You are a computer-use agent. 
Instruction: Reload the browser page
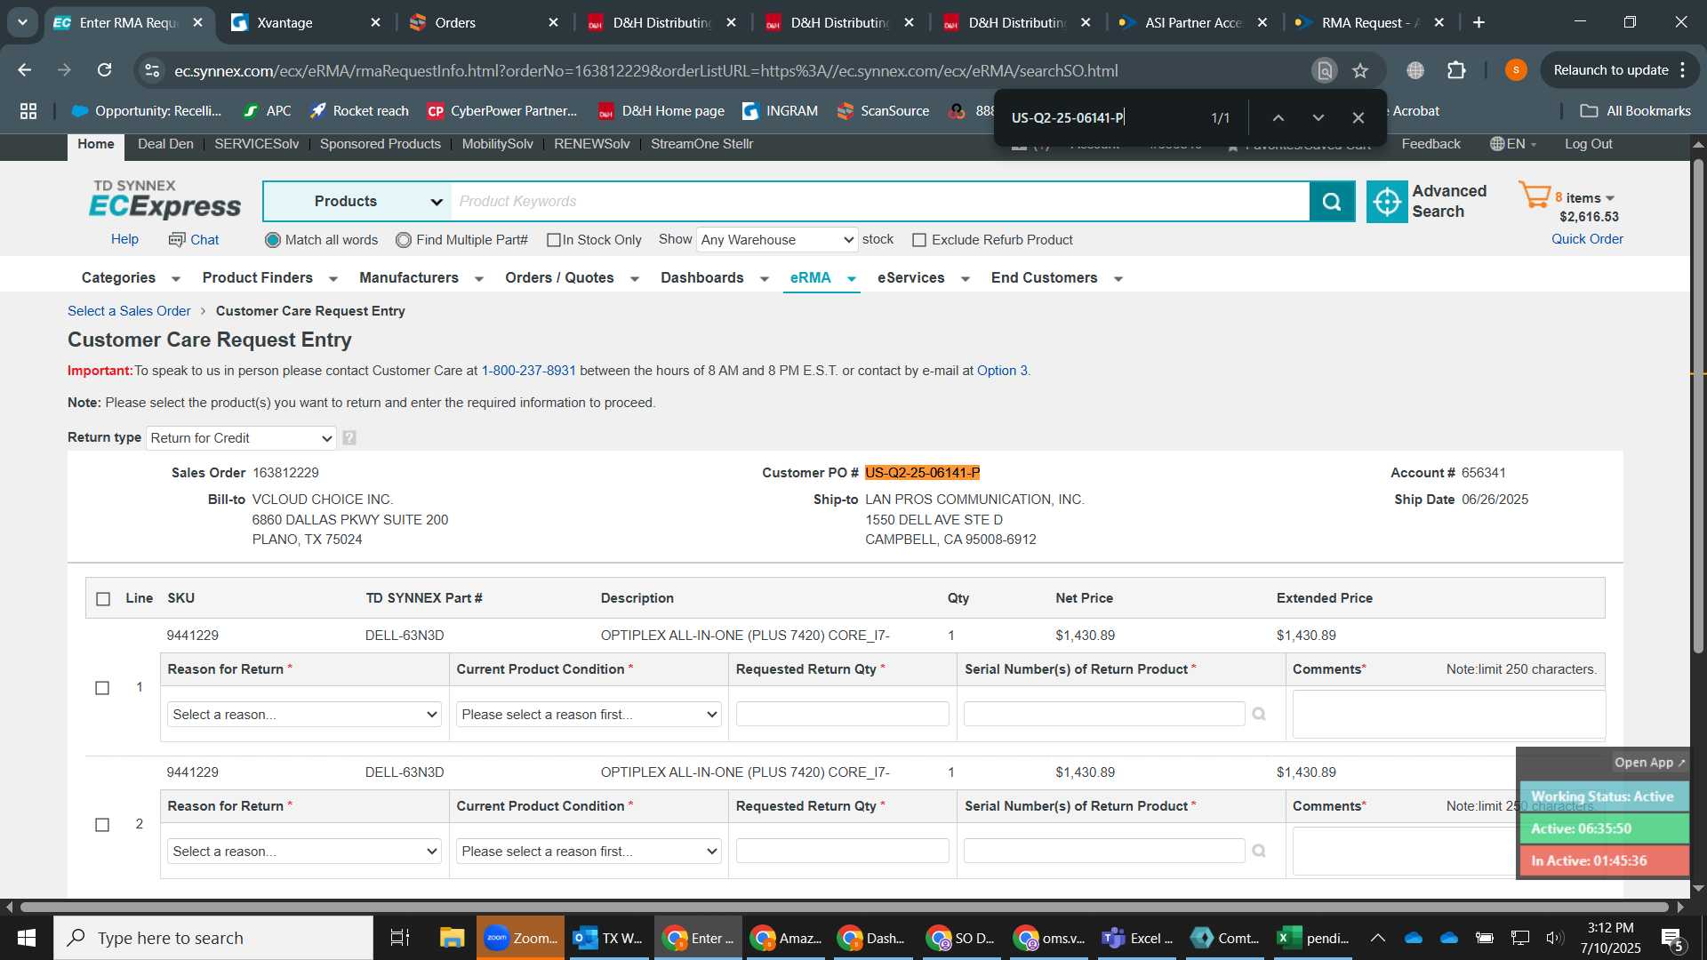pyautogui.click(x=104, y=70)
